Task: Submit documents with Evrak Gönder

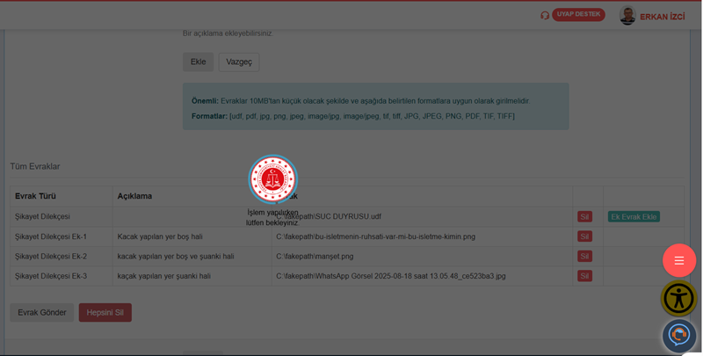Action: coord(42,312)
